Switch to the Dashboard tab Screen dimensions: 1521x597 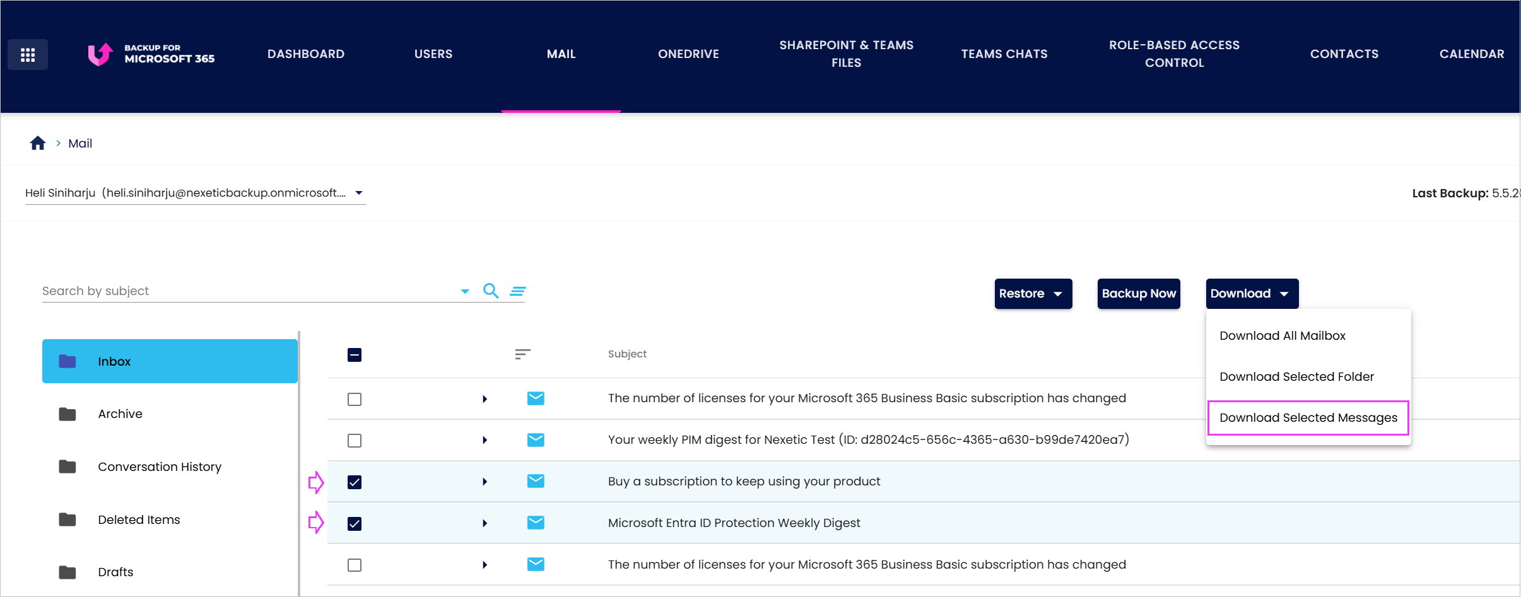[x=306, y=54]
